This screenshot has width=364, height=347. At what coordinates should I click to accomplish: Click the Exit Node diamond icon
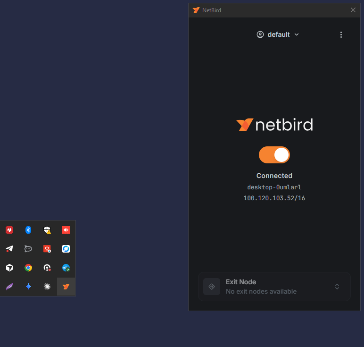pyautogui.click(x=212, y=287)
